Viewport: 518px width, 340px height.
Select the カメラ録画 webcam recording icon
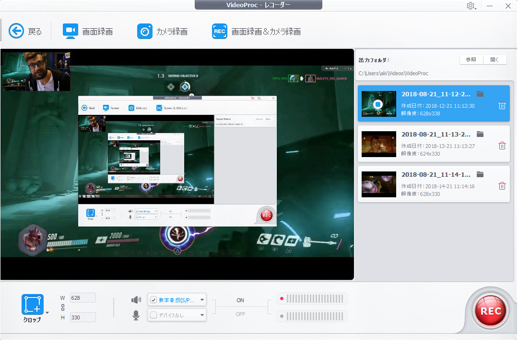coord(144,30)
